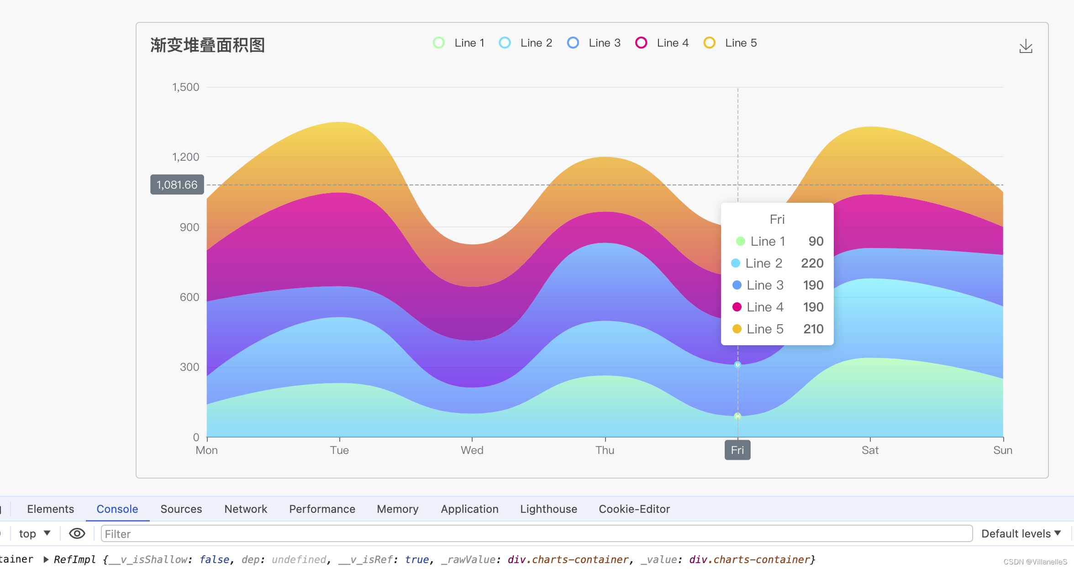The image size is (1074, 569).
Task: Download the chart as an image
Action: 1026,46
